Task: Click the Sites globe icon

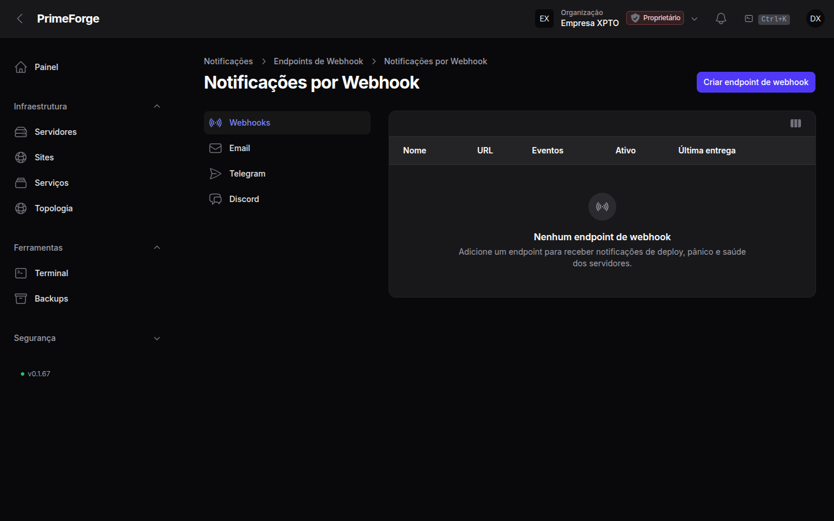Action: [21, 157]
